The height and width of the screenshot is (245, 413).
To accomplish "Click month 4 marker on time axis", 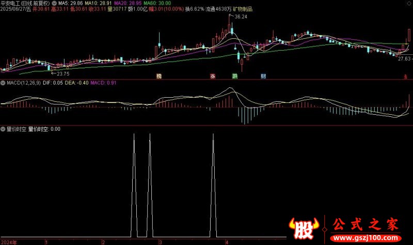I will (x=227, y=242).
